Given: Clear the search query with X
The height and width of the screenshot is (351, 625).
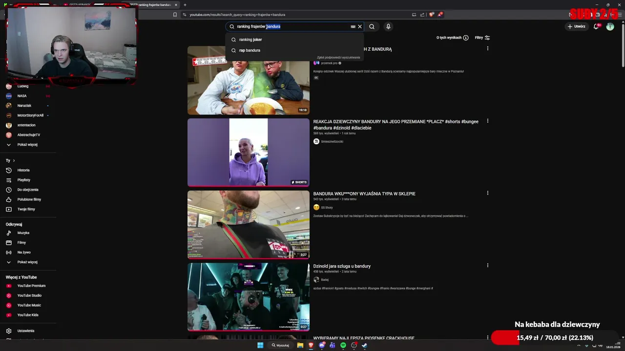Looking at the screenshot, I should coord(360,26).
